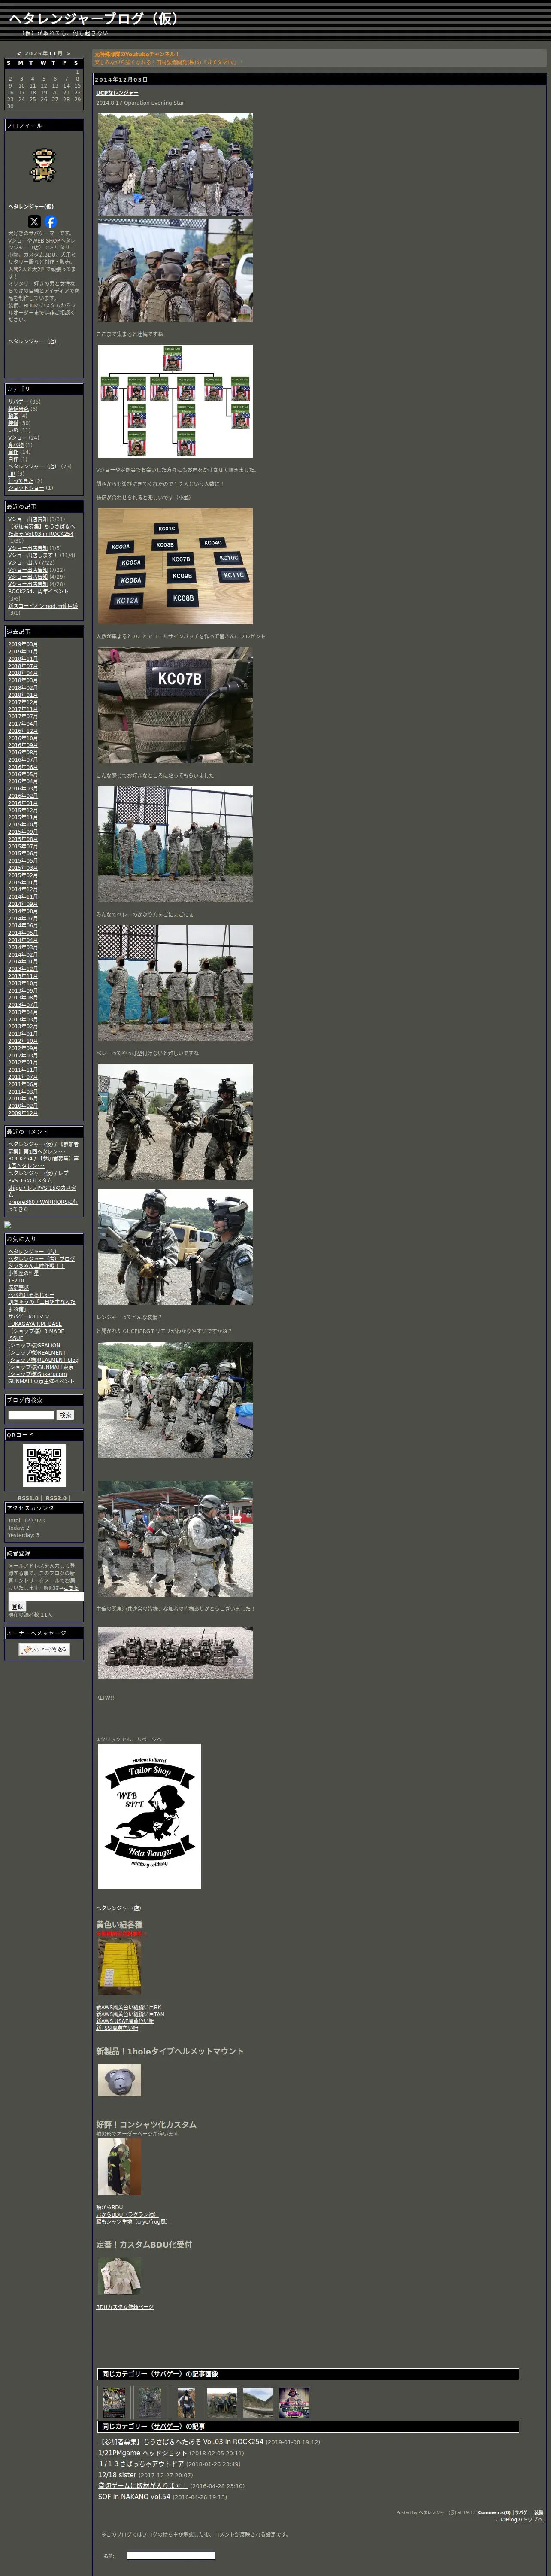Viewport: 551px width, 2576px height.
Task: Focus the 名前 comment name field
Action: point(171,2555)
